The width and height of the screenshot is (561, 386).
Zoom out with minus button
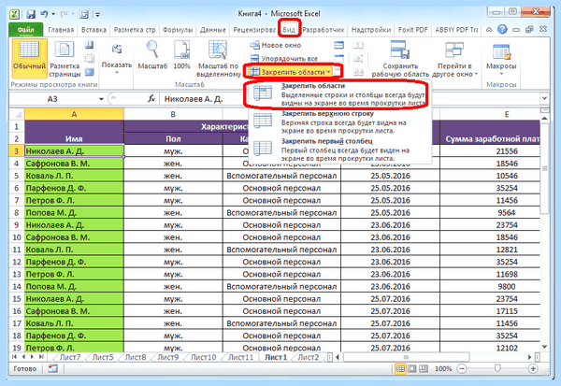(462, 368)
